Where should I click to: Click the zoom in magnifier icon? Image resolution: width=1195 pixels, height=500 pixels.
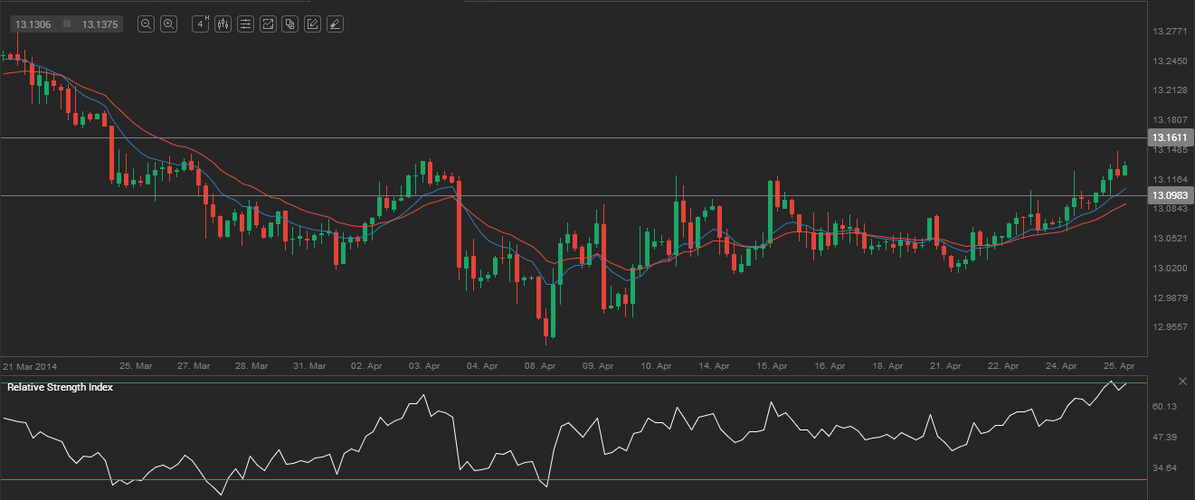[x=168, y=24]
